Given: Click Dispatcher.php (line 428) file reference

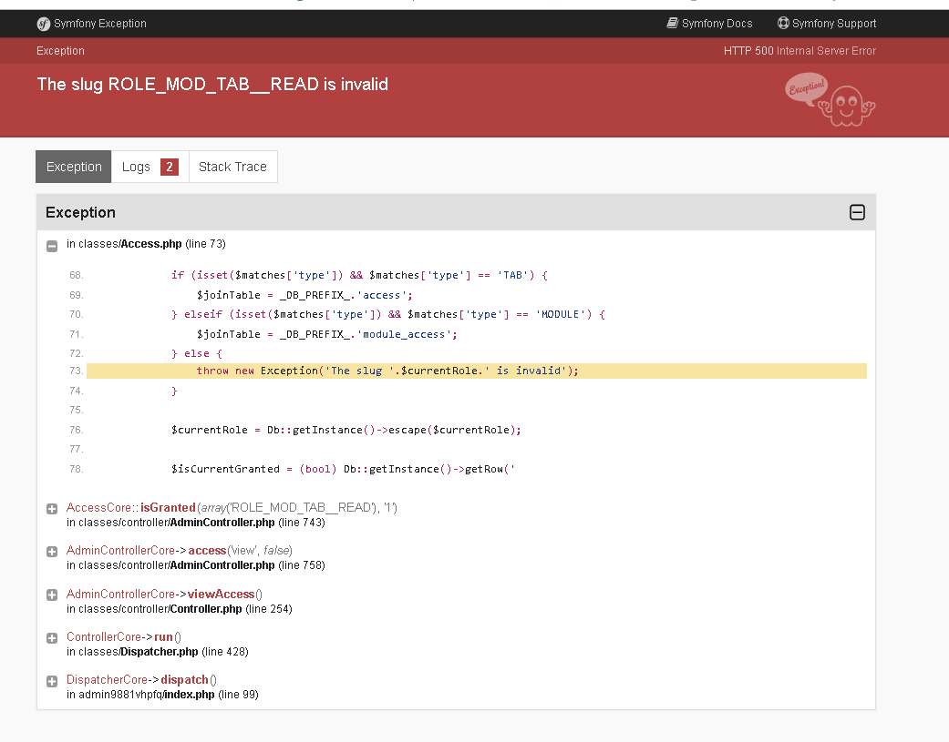Looking at the screenshot, I should [158, 652].
